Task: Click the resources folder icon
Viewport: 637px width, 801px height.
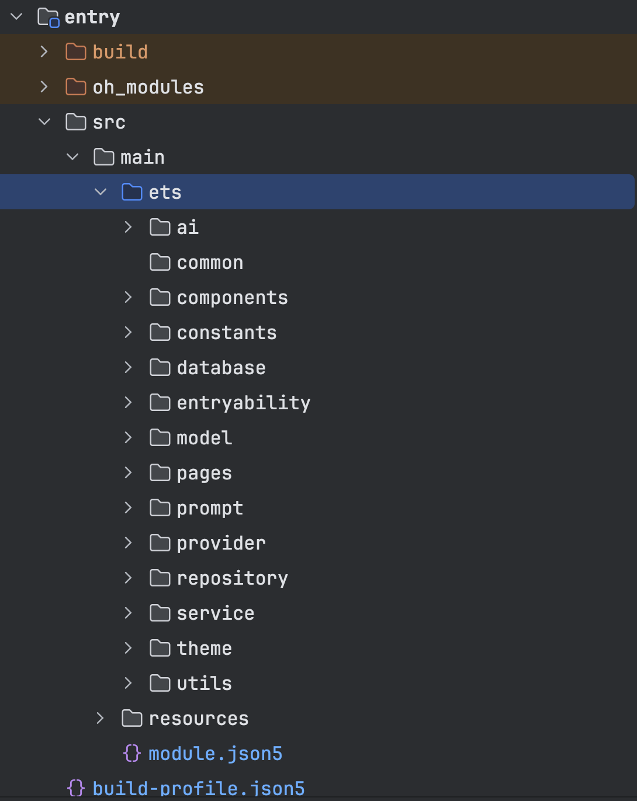Action: pyautogui.click(x=132, y=718)
